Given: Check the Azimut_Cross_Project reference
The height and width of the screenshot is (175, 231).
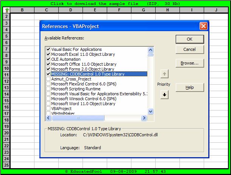Looking at the screenshot, I should 48,79.
